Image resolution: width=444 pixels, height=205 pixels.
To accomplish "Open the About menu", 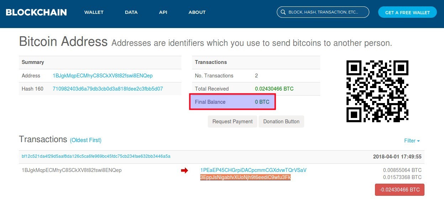I will point(197,12).
